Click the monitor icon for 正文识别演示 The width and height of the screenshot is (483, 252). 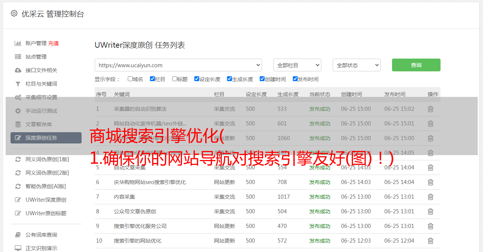[18, 248]
